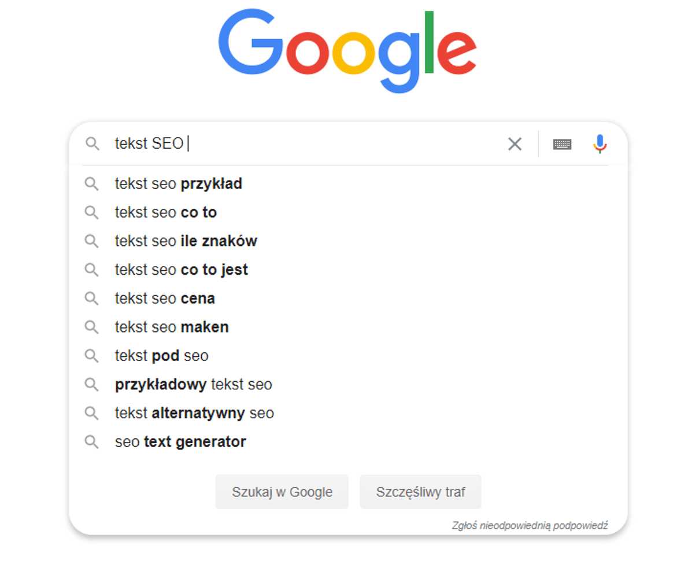Select suggestion 'tekst alternatywny seo'
The height and width of the screenshot is (564, 699).
pyautogui.click(x=194, y=413)
